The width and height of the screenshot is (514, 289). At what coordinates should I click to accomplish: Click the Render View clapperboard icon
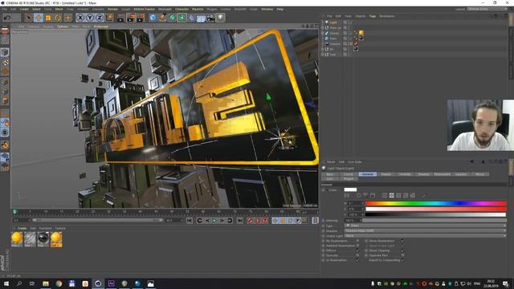121,18
